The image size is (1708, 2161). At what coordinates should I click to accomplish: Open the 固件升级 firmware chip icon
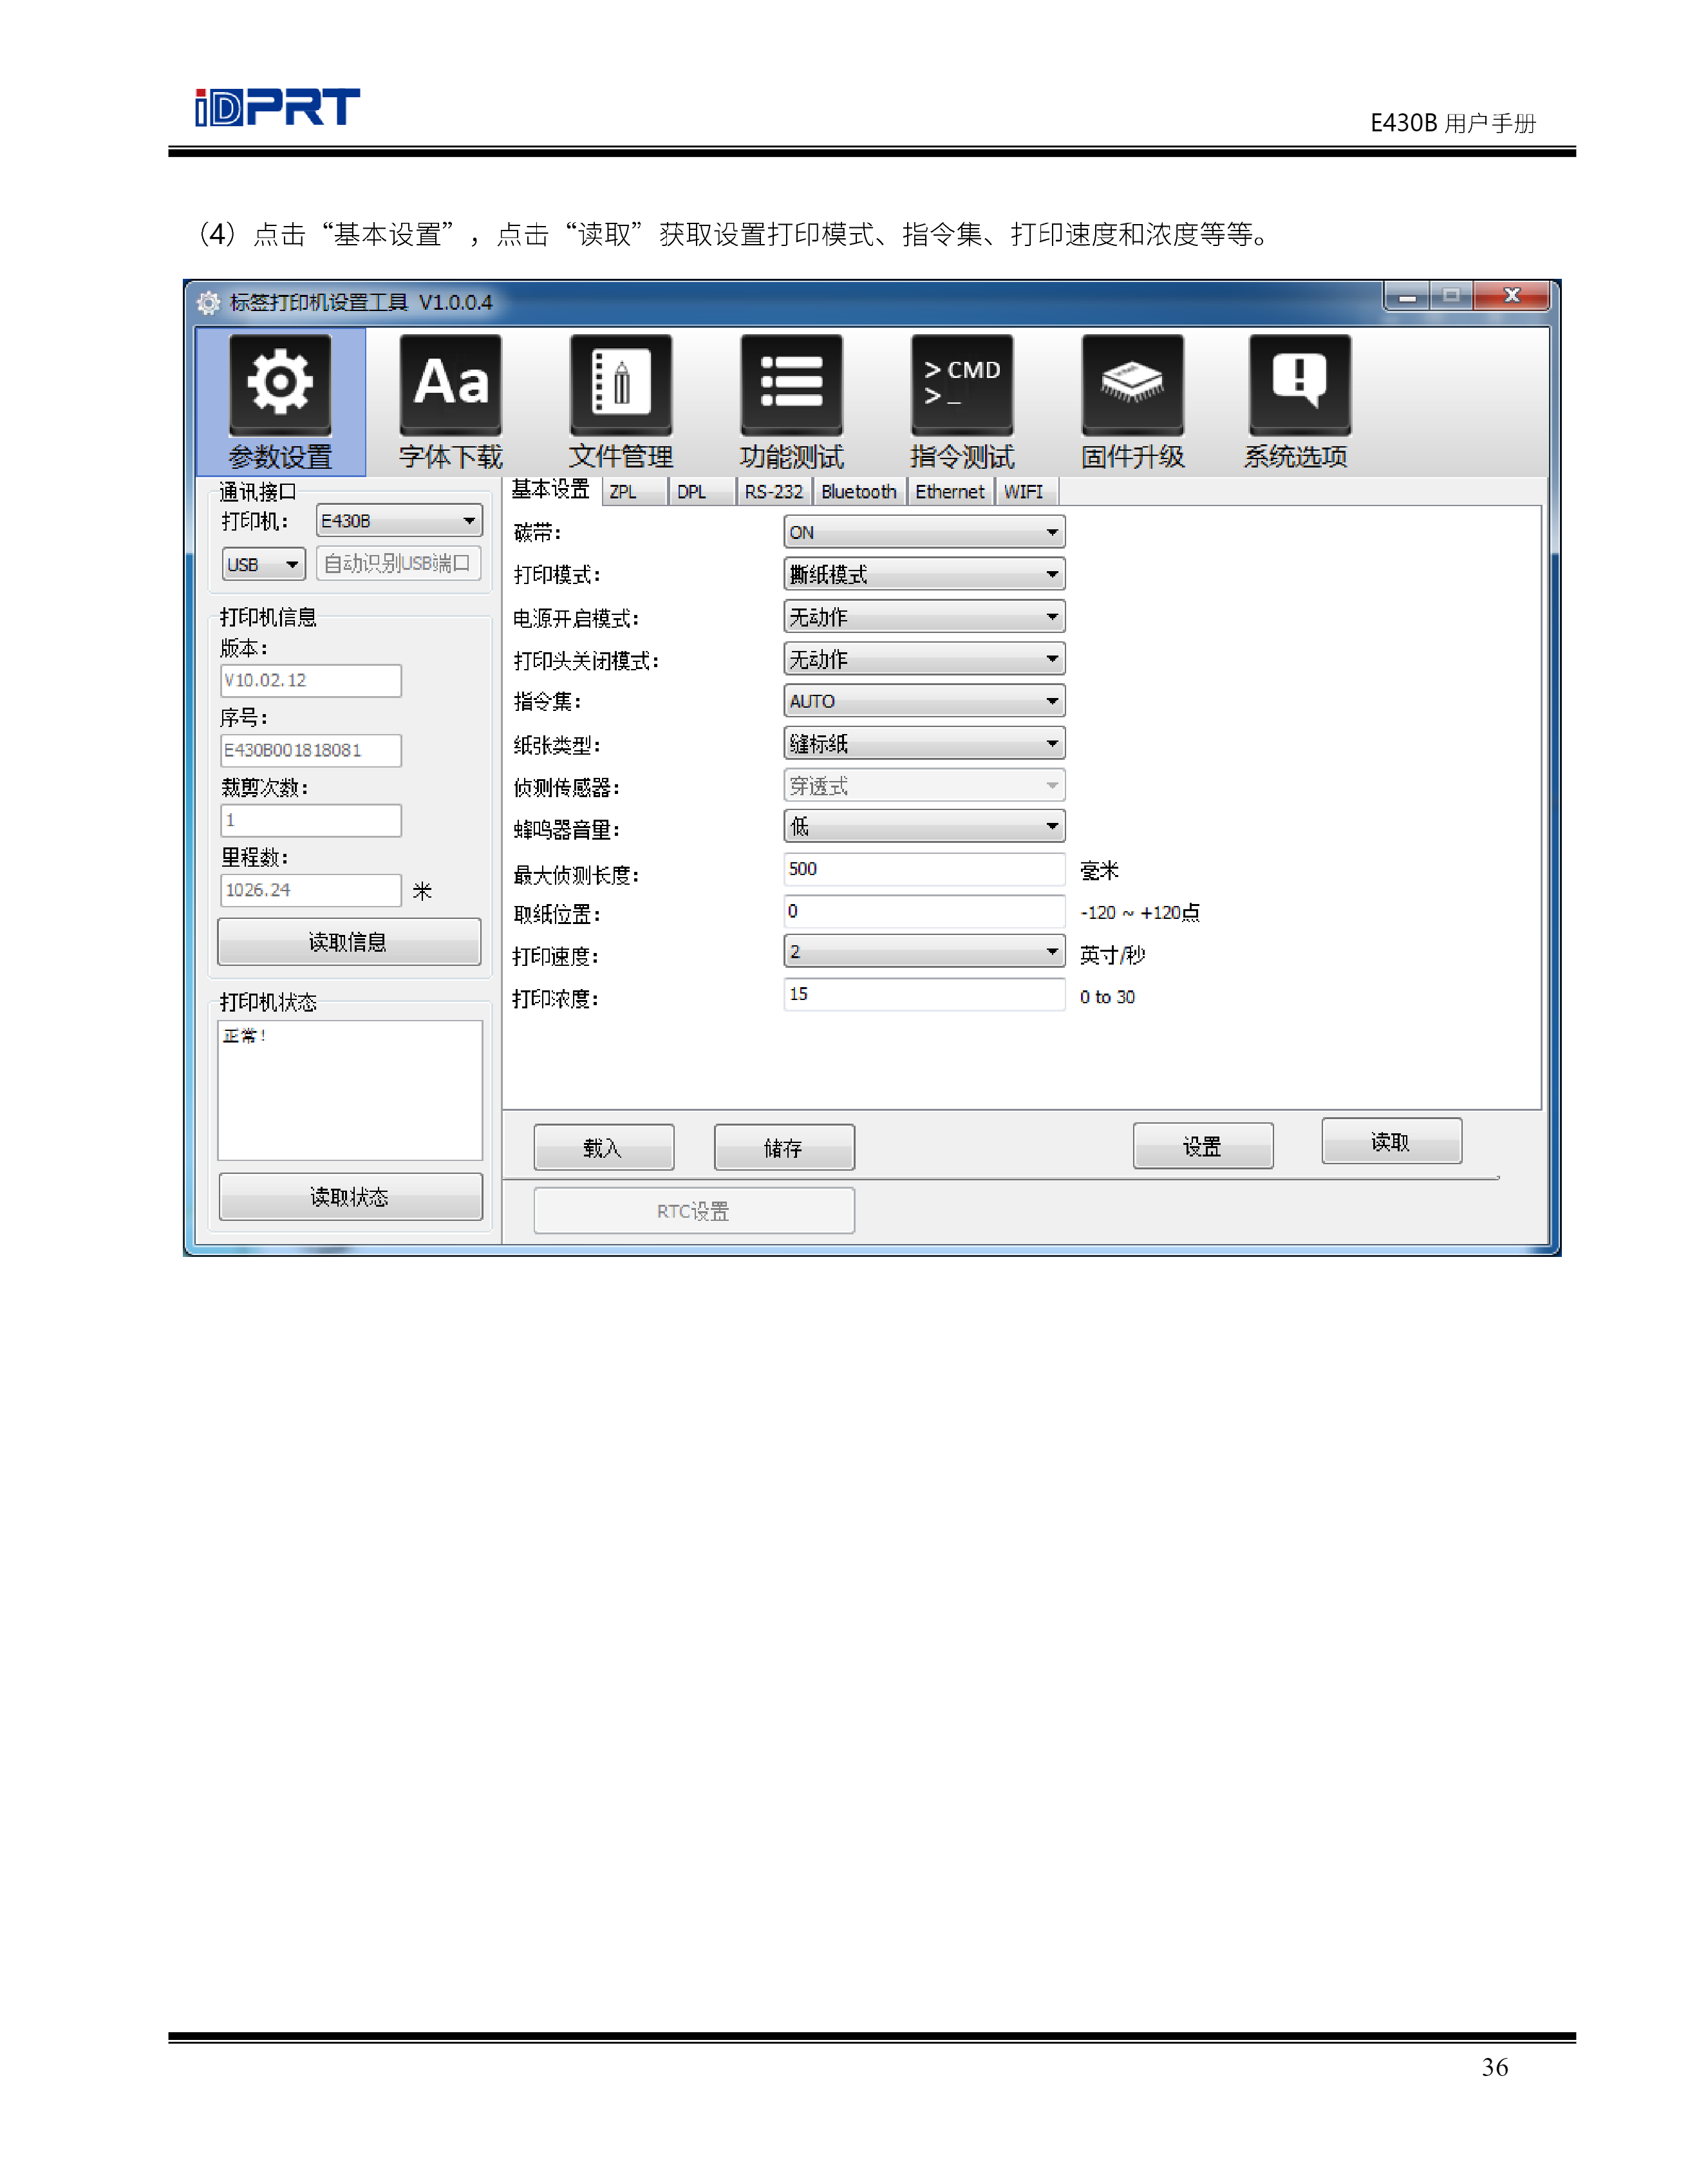1132,385
